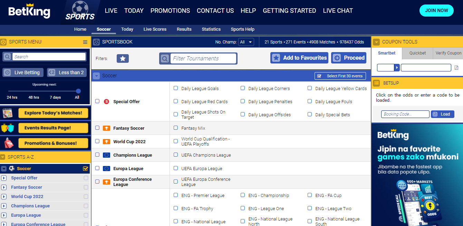Tick the Daily League Corners checkbox

pos(243,88)
